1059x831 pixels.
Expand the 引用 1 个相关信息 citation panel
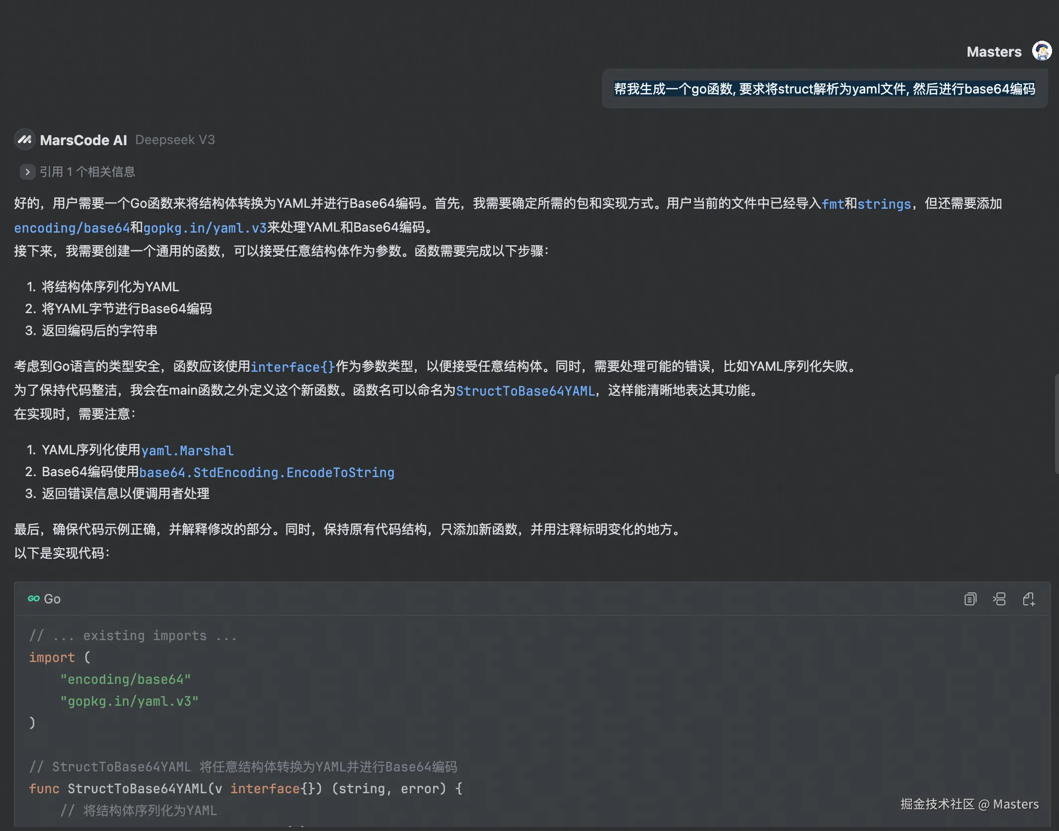click(87, 171)
